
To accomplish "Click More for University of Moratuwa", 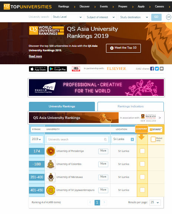I will click(103, 177).
